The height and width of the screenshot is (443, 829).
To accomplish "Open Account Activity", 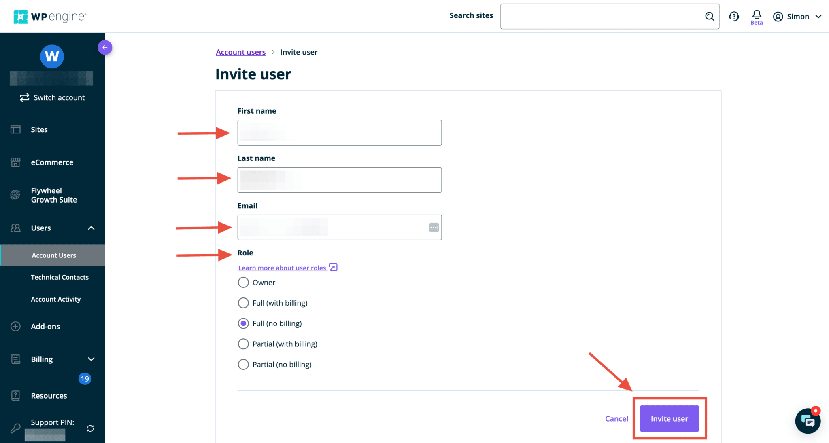I will [x=56, y=299].
